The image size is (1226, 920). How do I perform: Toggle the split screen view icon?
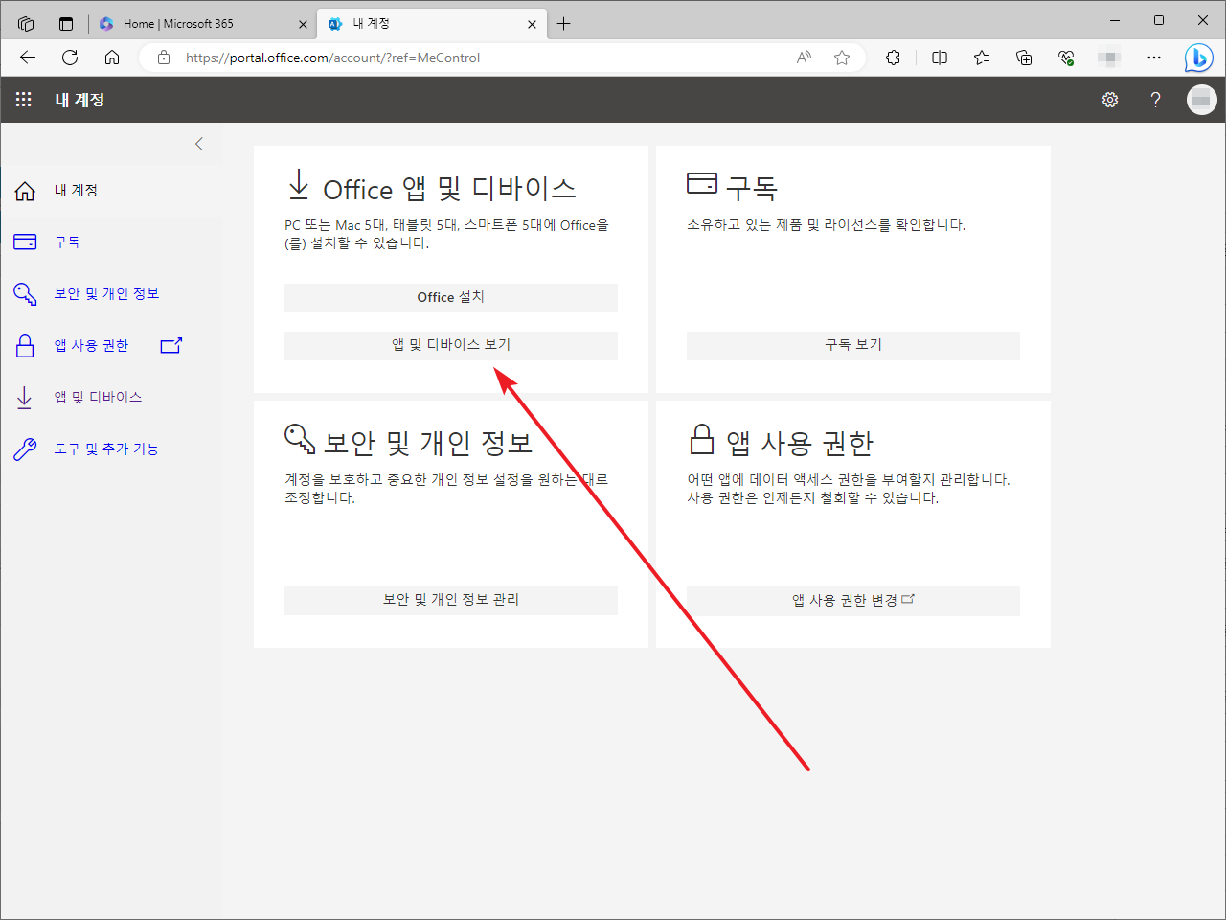click(x=940, y=57)
